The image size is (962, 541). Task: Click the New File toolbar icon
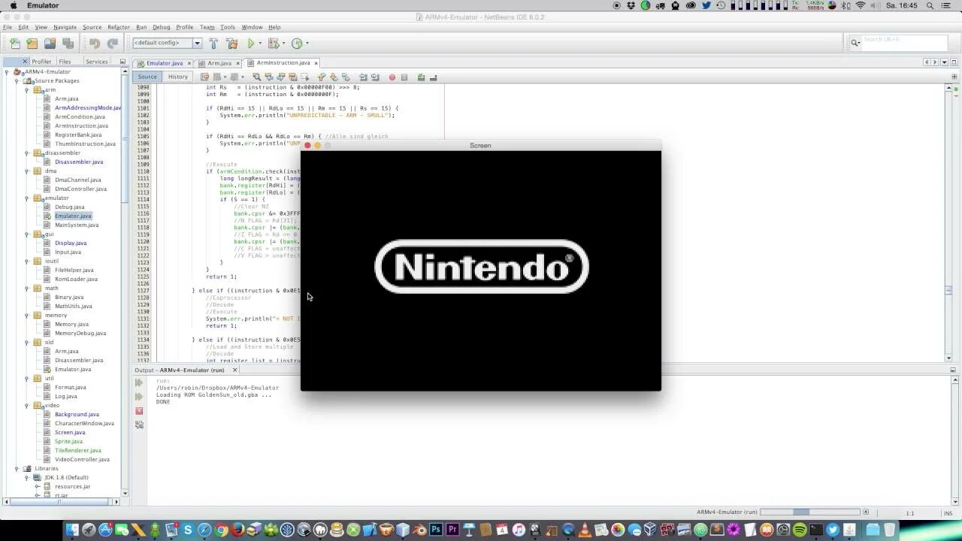[15, 44]
